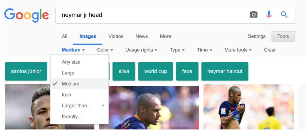The height and width of the screenshot is (130, 306).
Task: Open the Time filter dropdown
Action: 204,50
